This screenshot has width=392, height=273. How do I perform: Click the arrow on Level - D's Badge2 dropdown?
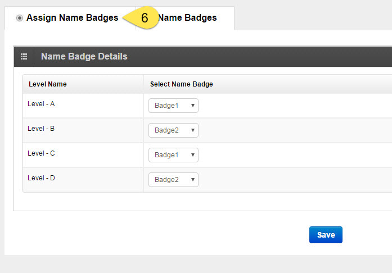(x=193, y=180)
